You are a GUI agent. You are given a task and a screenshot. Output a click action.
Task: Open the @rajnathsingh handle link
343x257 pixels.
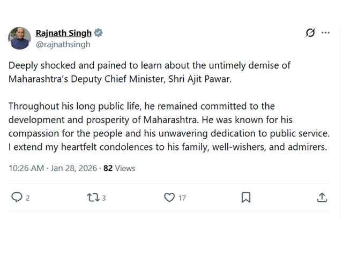point(63,45)
